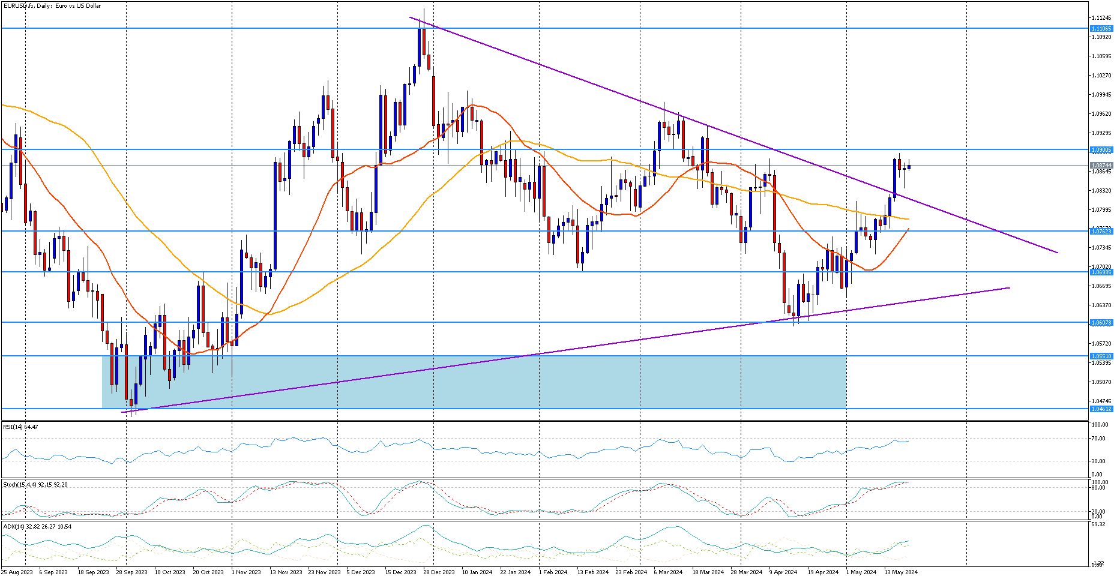
Task: Click the 1.04612 bottom level label
Action: point(1101,409)
